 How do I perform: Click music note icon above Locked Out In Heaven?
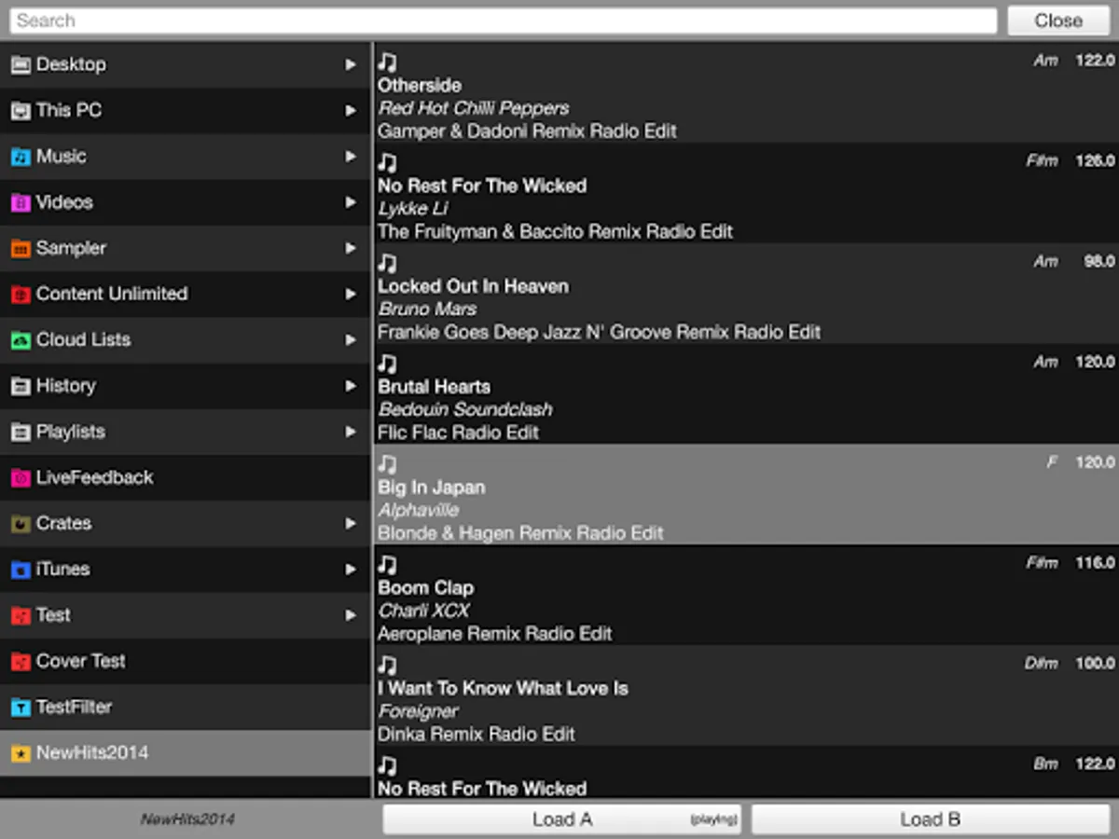[x=387, y=263]
